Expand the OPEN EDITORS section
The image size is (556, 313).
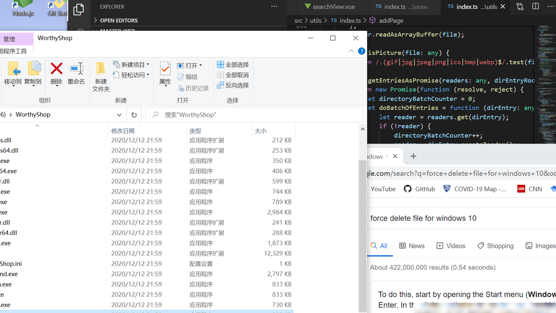coord(116,20)
